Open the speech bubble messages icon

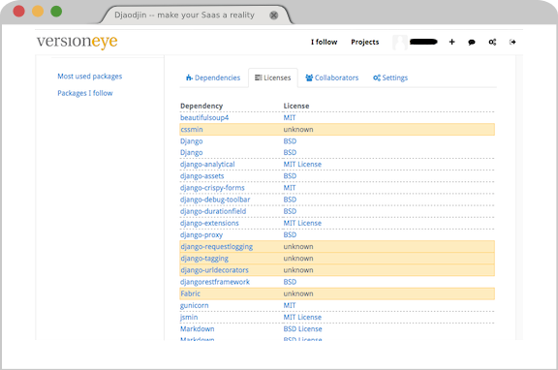point(472,43)
